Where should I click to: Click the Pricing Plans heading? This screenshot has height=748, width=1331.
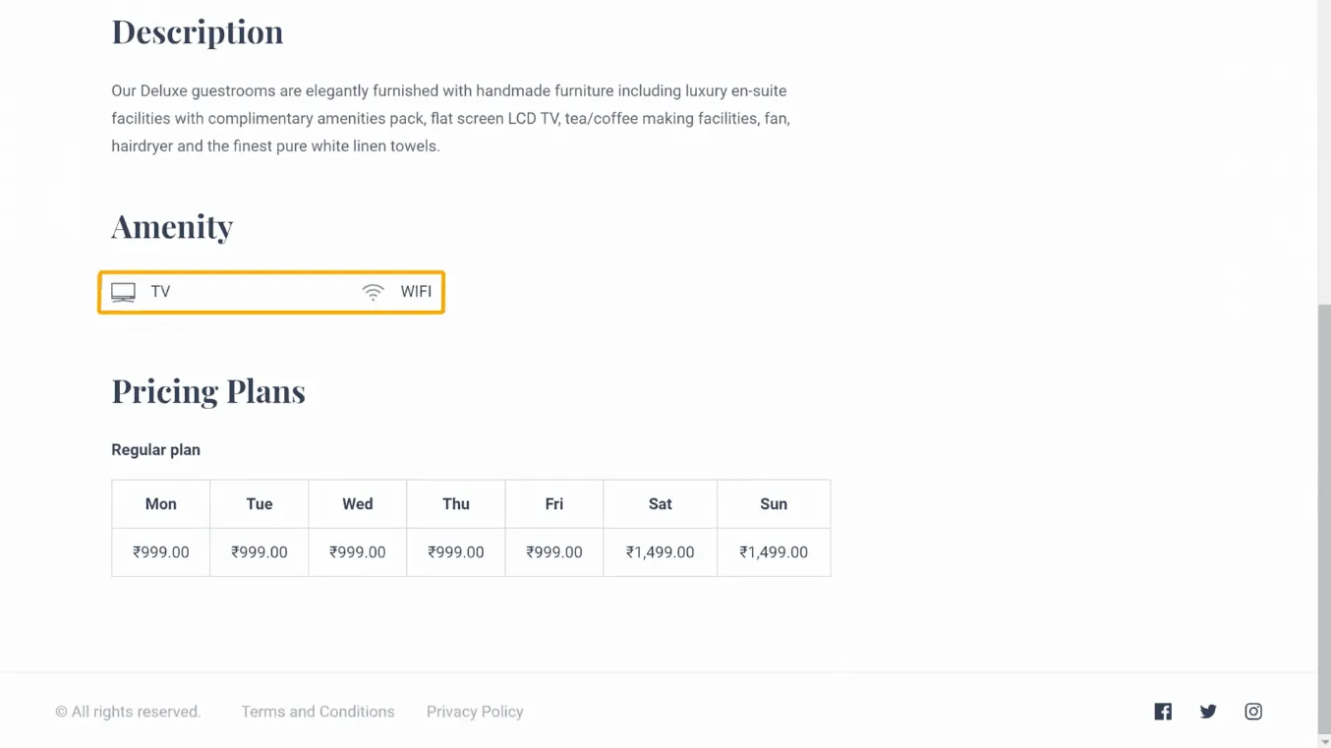(x=208, y=391)
